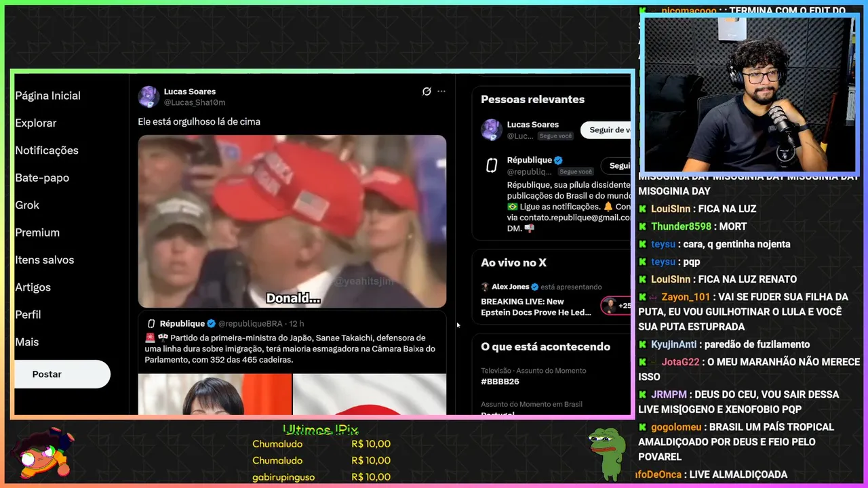868x488 pixels.
Task: Click Pessoas relevantes heading
Action: click(x=532, y=99)
